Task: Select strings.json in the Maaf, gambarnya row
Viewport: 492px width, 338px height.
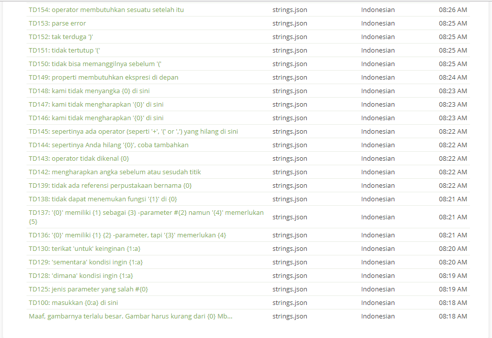Action: [x=290, y=316]
